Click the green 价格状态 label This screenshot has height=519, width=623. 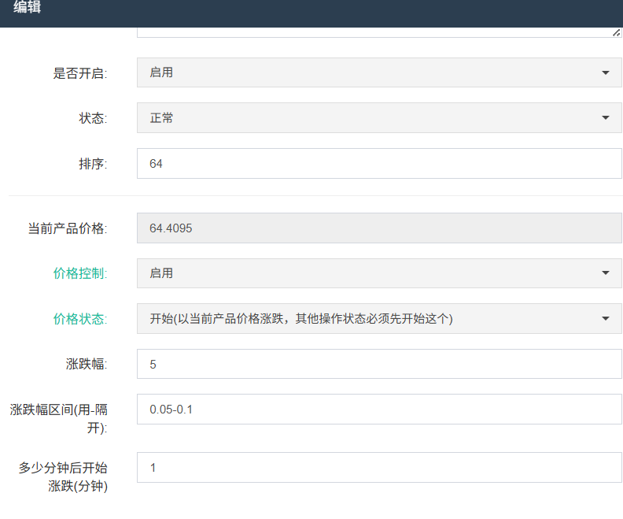pos(80,319)
